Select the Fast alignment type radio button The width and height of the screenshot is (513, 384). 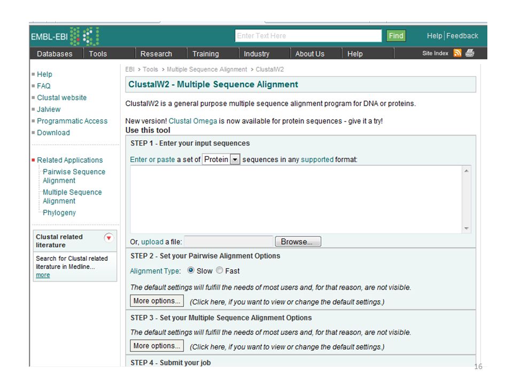pos(219,270)
